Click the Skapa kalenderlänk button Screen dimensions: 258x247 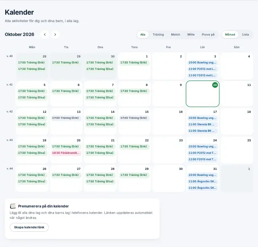pos(29,227)
